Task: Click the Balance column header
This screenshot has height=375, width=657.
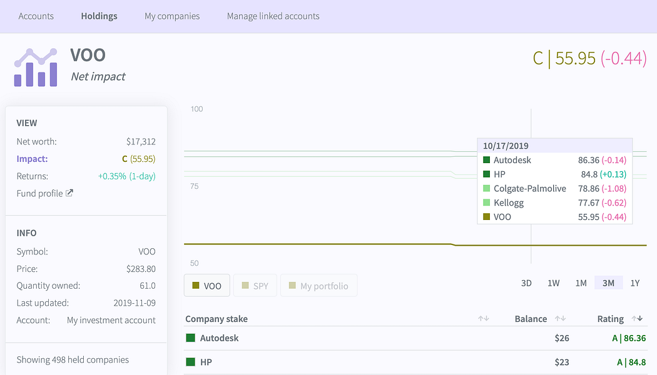Action: (531, 319)
